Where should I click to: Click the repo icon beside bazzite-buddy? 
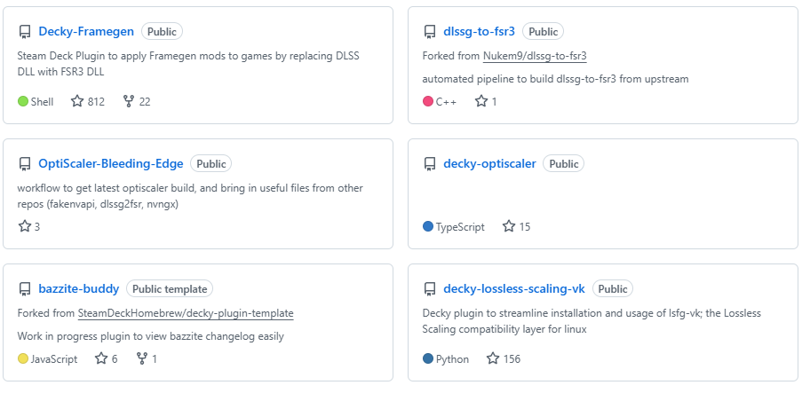pos(25,289)
